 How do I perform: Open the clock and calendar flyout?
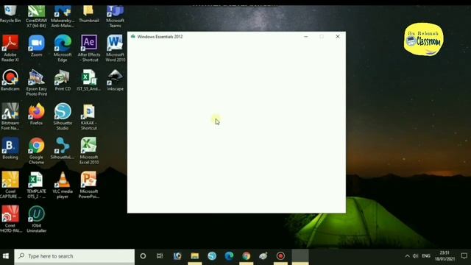(x=445, y=256)
